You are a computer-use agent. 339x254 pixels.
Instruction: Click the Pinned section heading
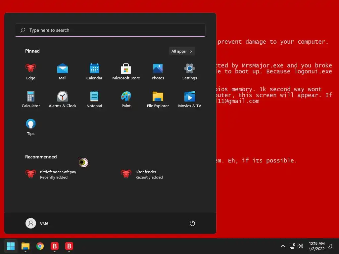[x=32, y=51]
